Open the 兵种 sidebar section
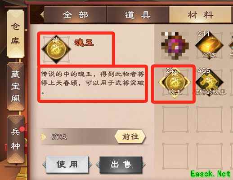 click(15, 139)
